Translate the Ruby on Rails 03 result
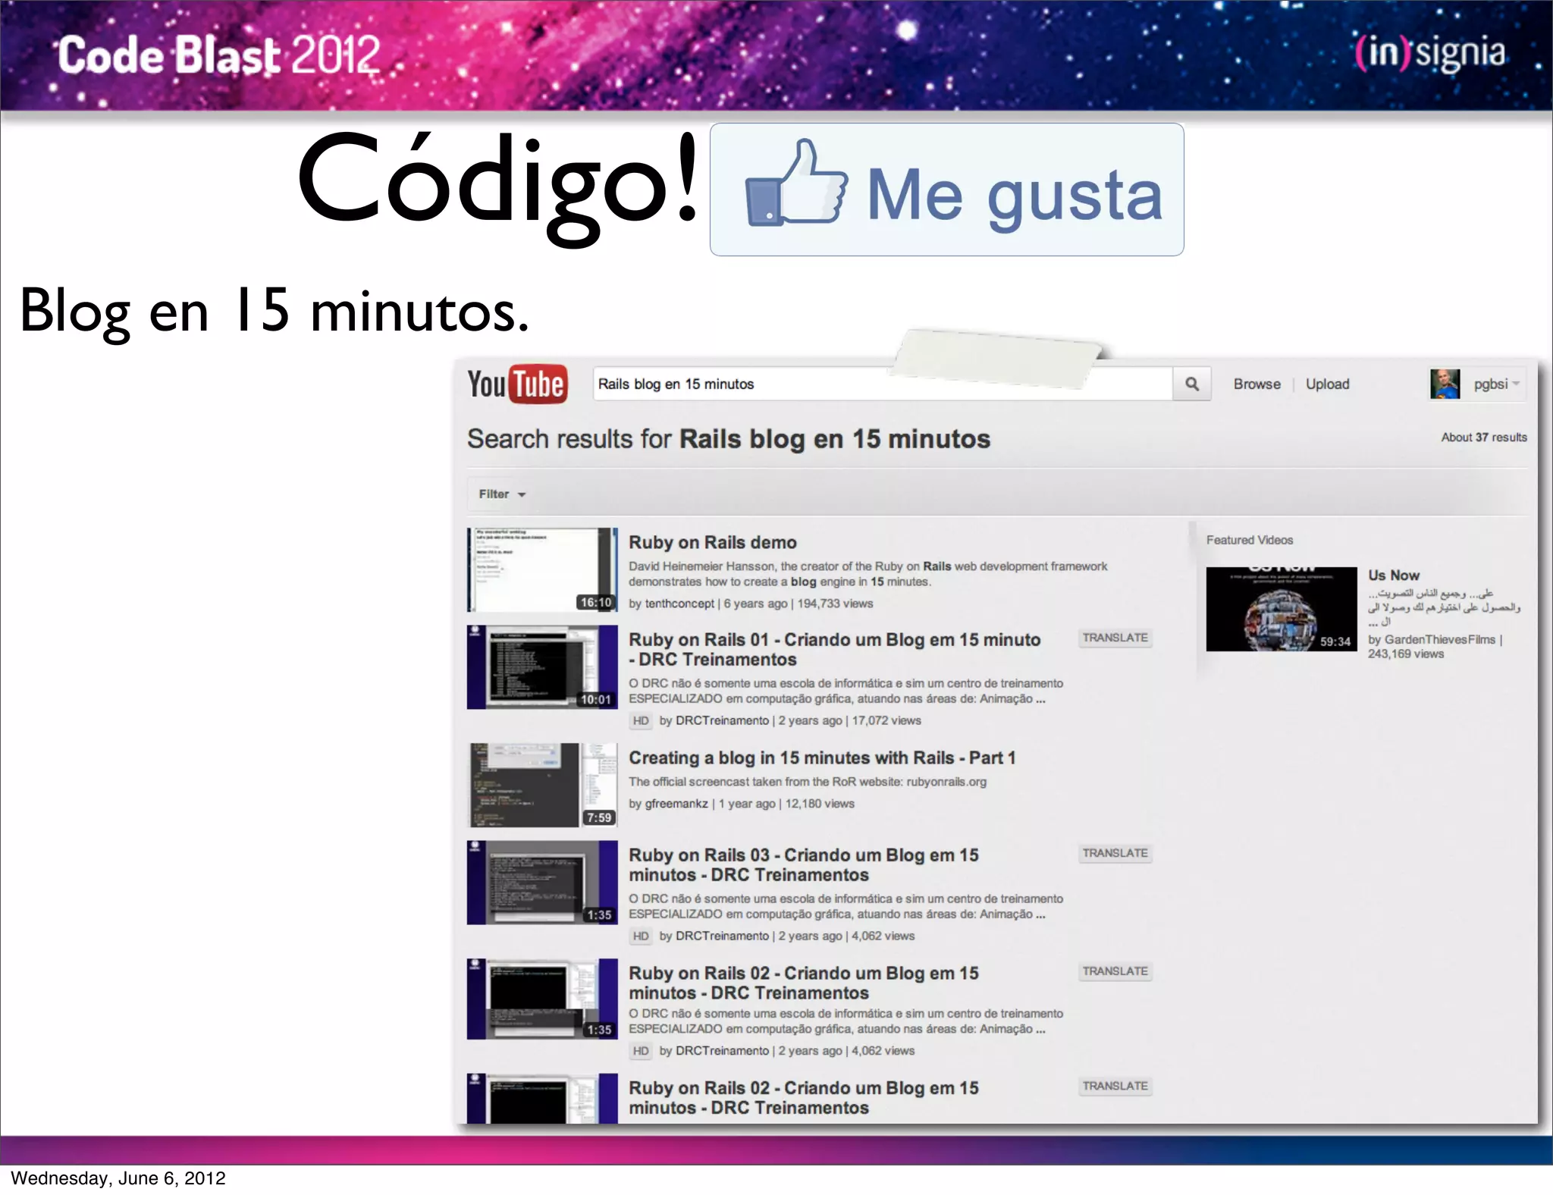The height and width of the screenshot is (1195, 1553). pyautogui.click(x=1115, y=853)
